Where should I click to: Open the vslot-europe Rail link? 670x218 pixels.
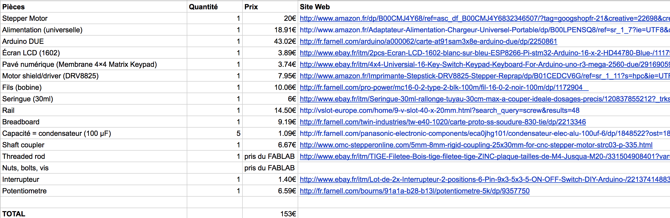439,110
